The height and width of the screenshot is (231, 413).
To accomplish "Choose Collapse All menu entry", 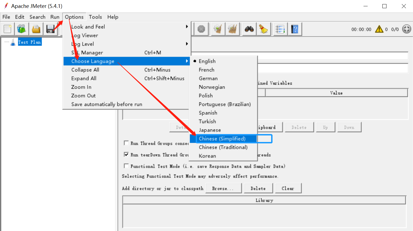I will [x=126, y=70].
